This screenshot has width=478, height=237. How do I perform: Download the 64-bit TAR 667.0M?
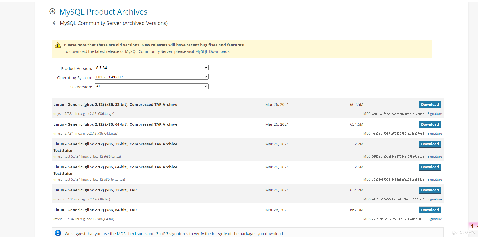click(x=430, y=210)
